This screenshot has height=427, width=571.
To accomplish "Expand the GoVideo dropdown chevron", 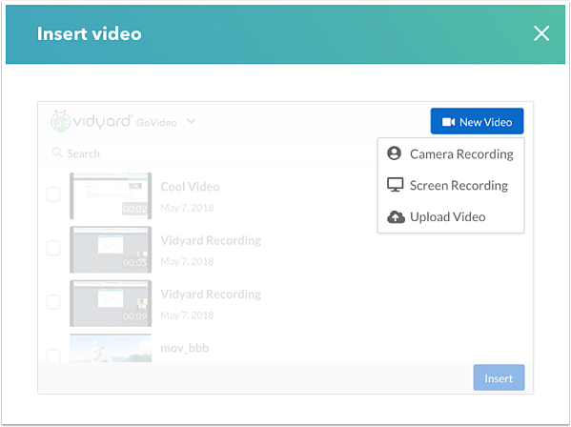I will pyautogui.click(x=192, y=121).
